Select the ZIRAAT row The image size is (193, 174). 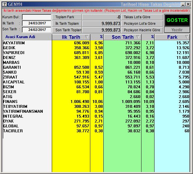coord(96,77)
